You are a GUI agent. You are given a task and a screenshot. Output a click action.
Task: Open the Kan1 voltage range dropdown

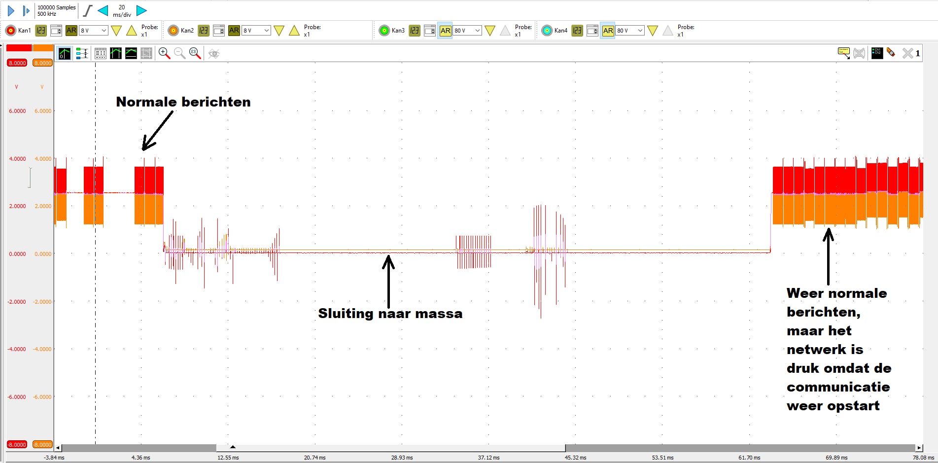coord(104,31)
